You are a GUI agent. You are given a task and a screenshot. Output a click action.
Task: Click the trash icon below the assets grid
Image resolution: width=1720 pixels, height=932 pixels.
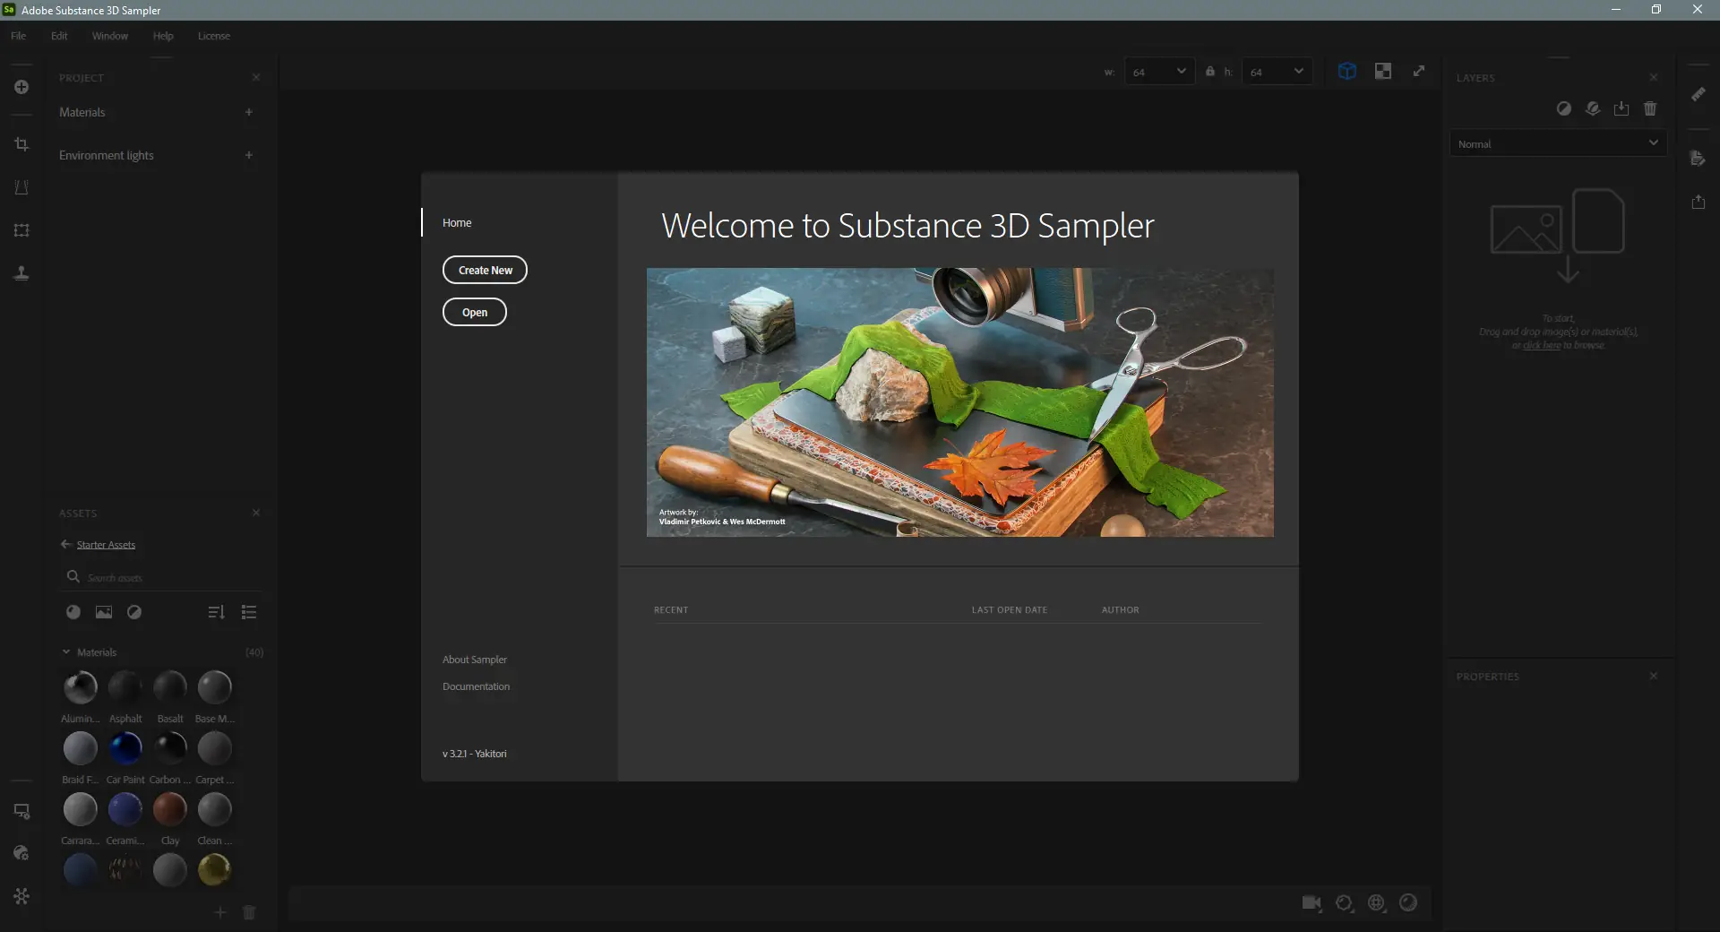(x=249, y=912)
